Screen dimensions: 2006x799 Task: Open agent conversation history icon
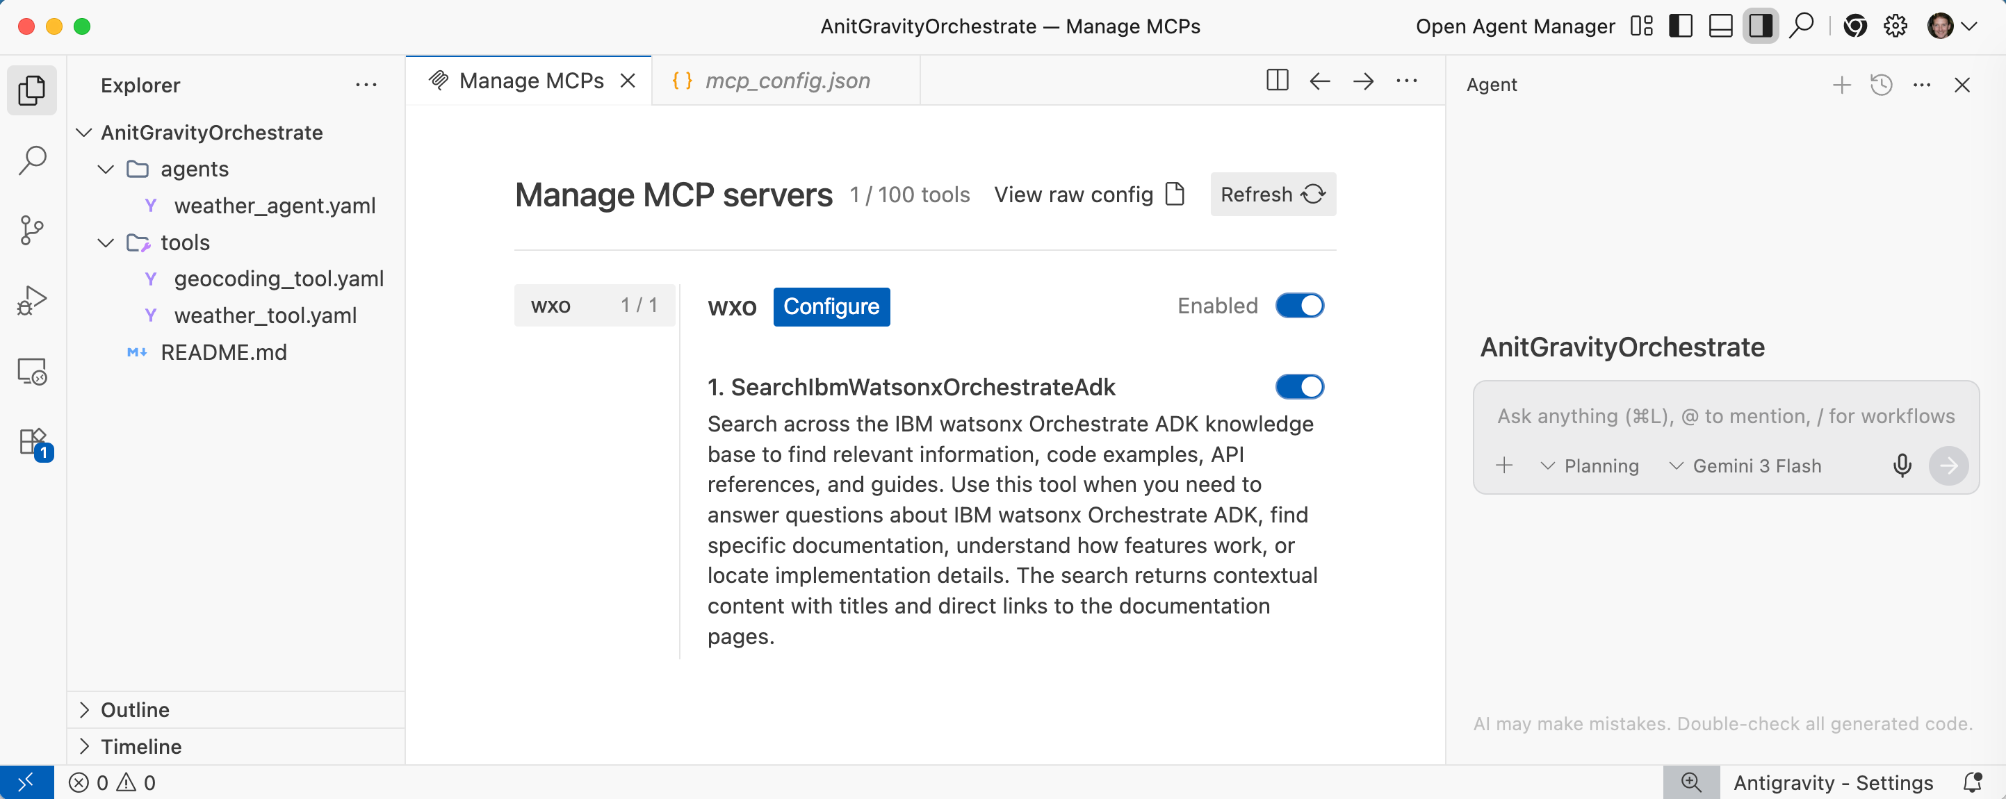coord(1882,85)
